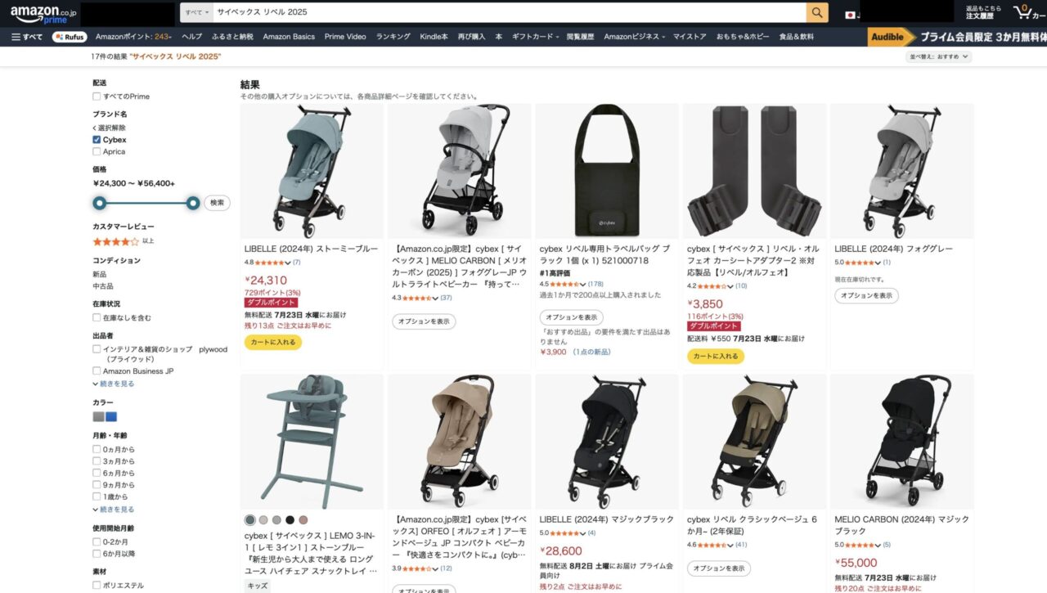Select the four-star customer review rating
This screenshot has width=1047, height=593.
click(x=117, y=241)
